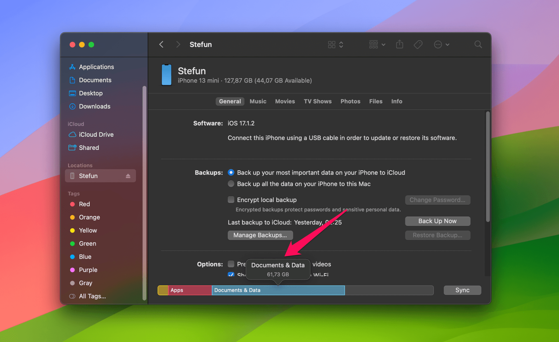Switch to the Movies tab
Screen dimensions: 559x342
click(285, 101)
